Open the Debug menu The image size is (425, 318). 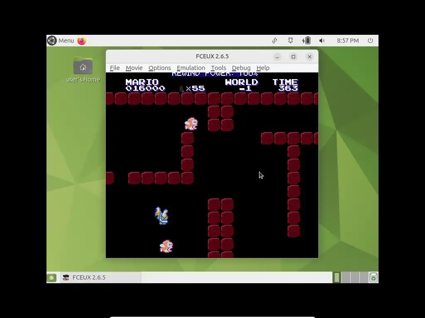click(241, 68)
